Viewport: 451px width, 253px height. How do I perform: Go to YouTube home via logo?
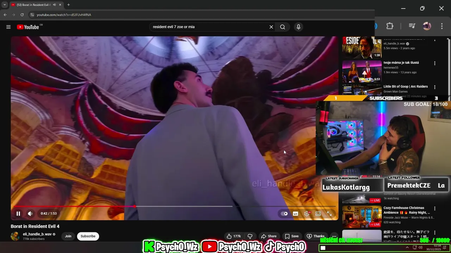[28, 27]
